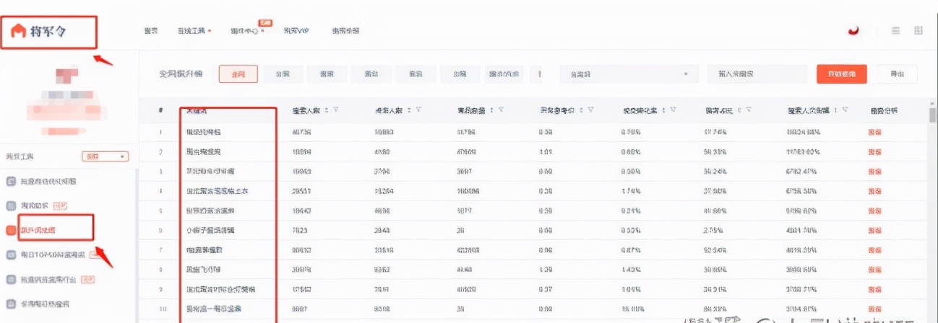Click the white button beside the orange button
938x323 pixels.
898,74
